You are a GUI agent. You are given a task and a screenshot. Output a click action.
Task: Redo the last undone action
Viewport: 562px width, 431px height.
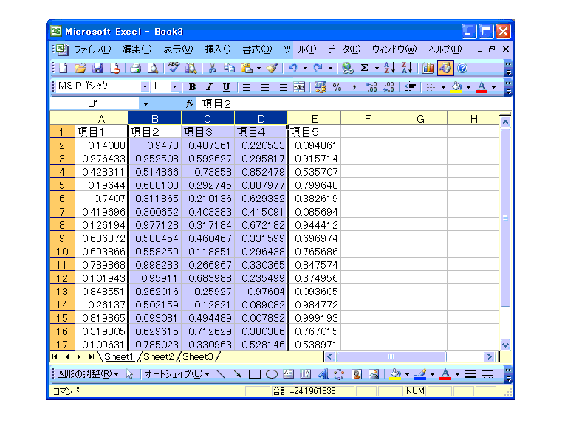click(x=318, y=68)
